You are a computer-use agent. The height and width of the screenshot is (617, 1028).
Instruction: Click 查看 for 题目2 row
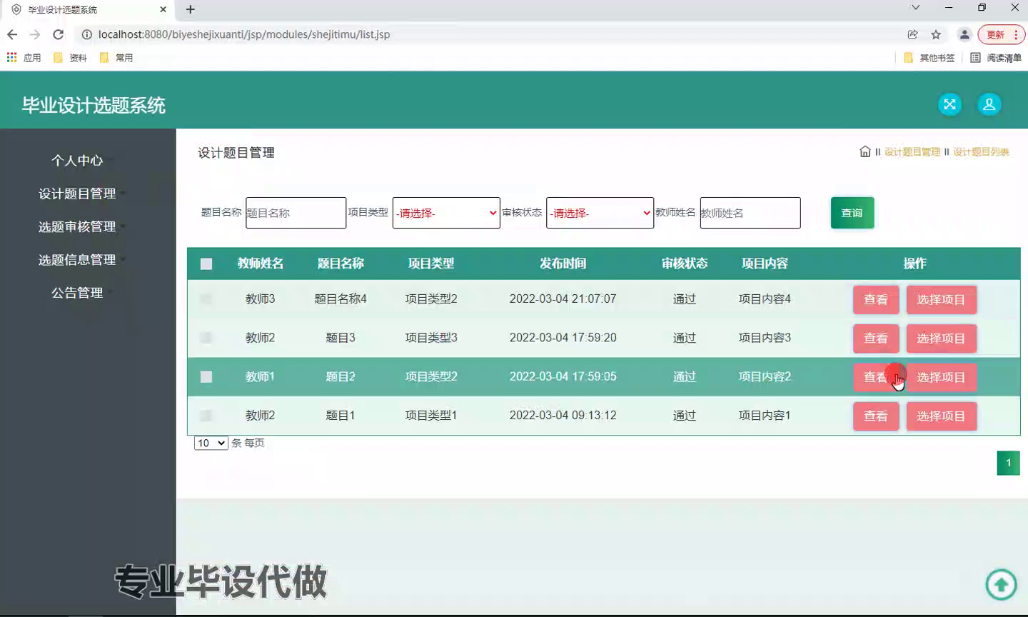pos(876,377)
